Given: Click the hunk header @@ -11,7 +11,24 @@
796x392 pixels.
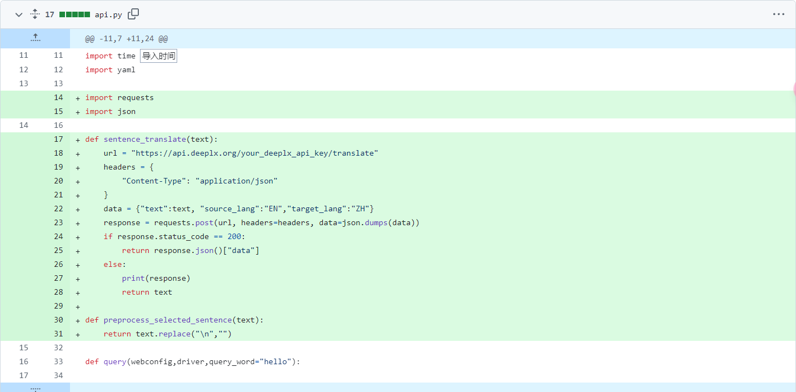Looking at the screenshot, I should (x=127, y=39).
